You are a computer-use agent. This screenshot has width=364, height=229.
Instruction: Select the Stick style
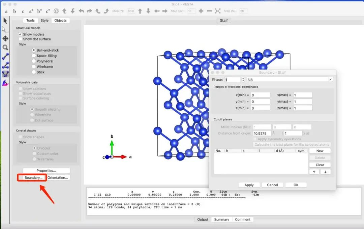[34, 72]
